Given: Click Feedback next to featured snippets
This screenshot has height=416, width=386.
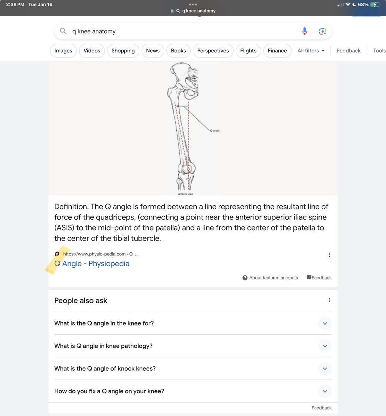Looking at the screenshot, I should click(319, 278).
